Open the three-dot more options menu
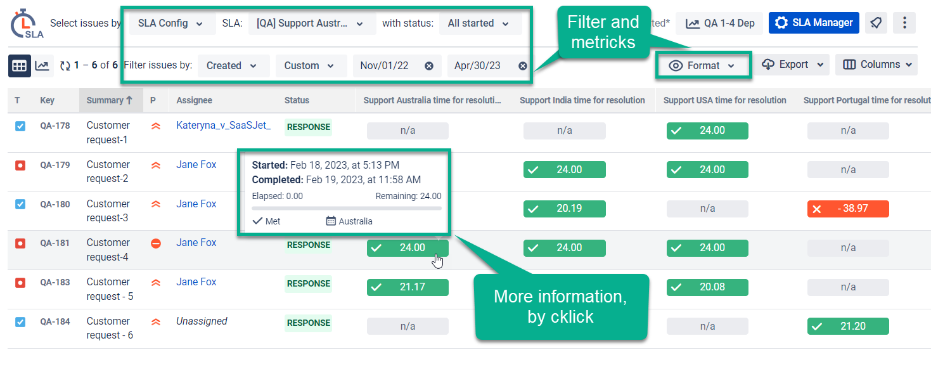Image resolution: width=931 pixels, height=369 pixels. (904, 23)
